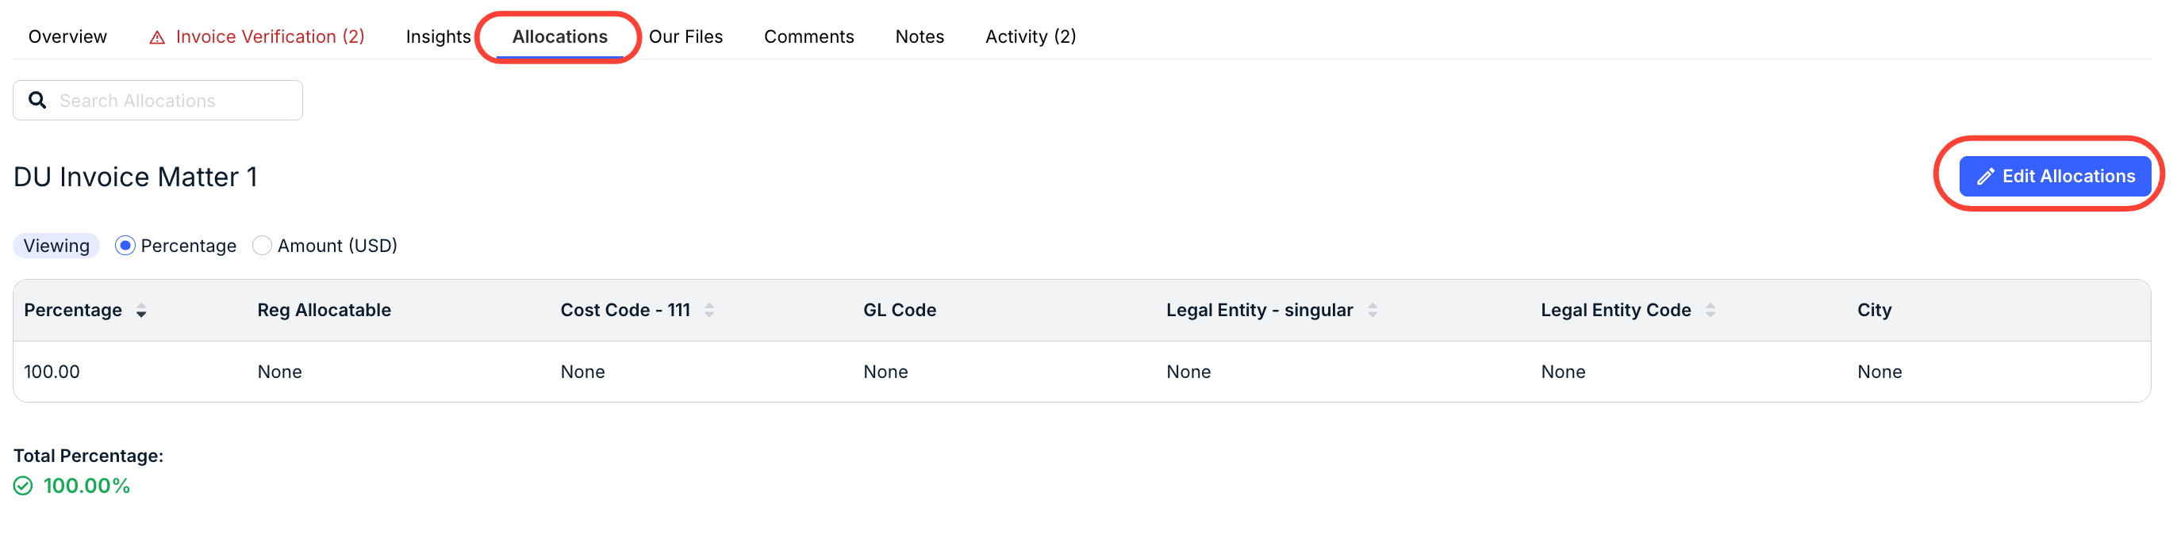
Task: Open the Overview tab
Action: pos(67,37)
